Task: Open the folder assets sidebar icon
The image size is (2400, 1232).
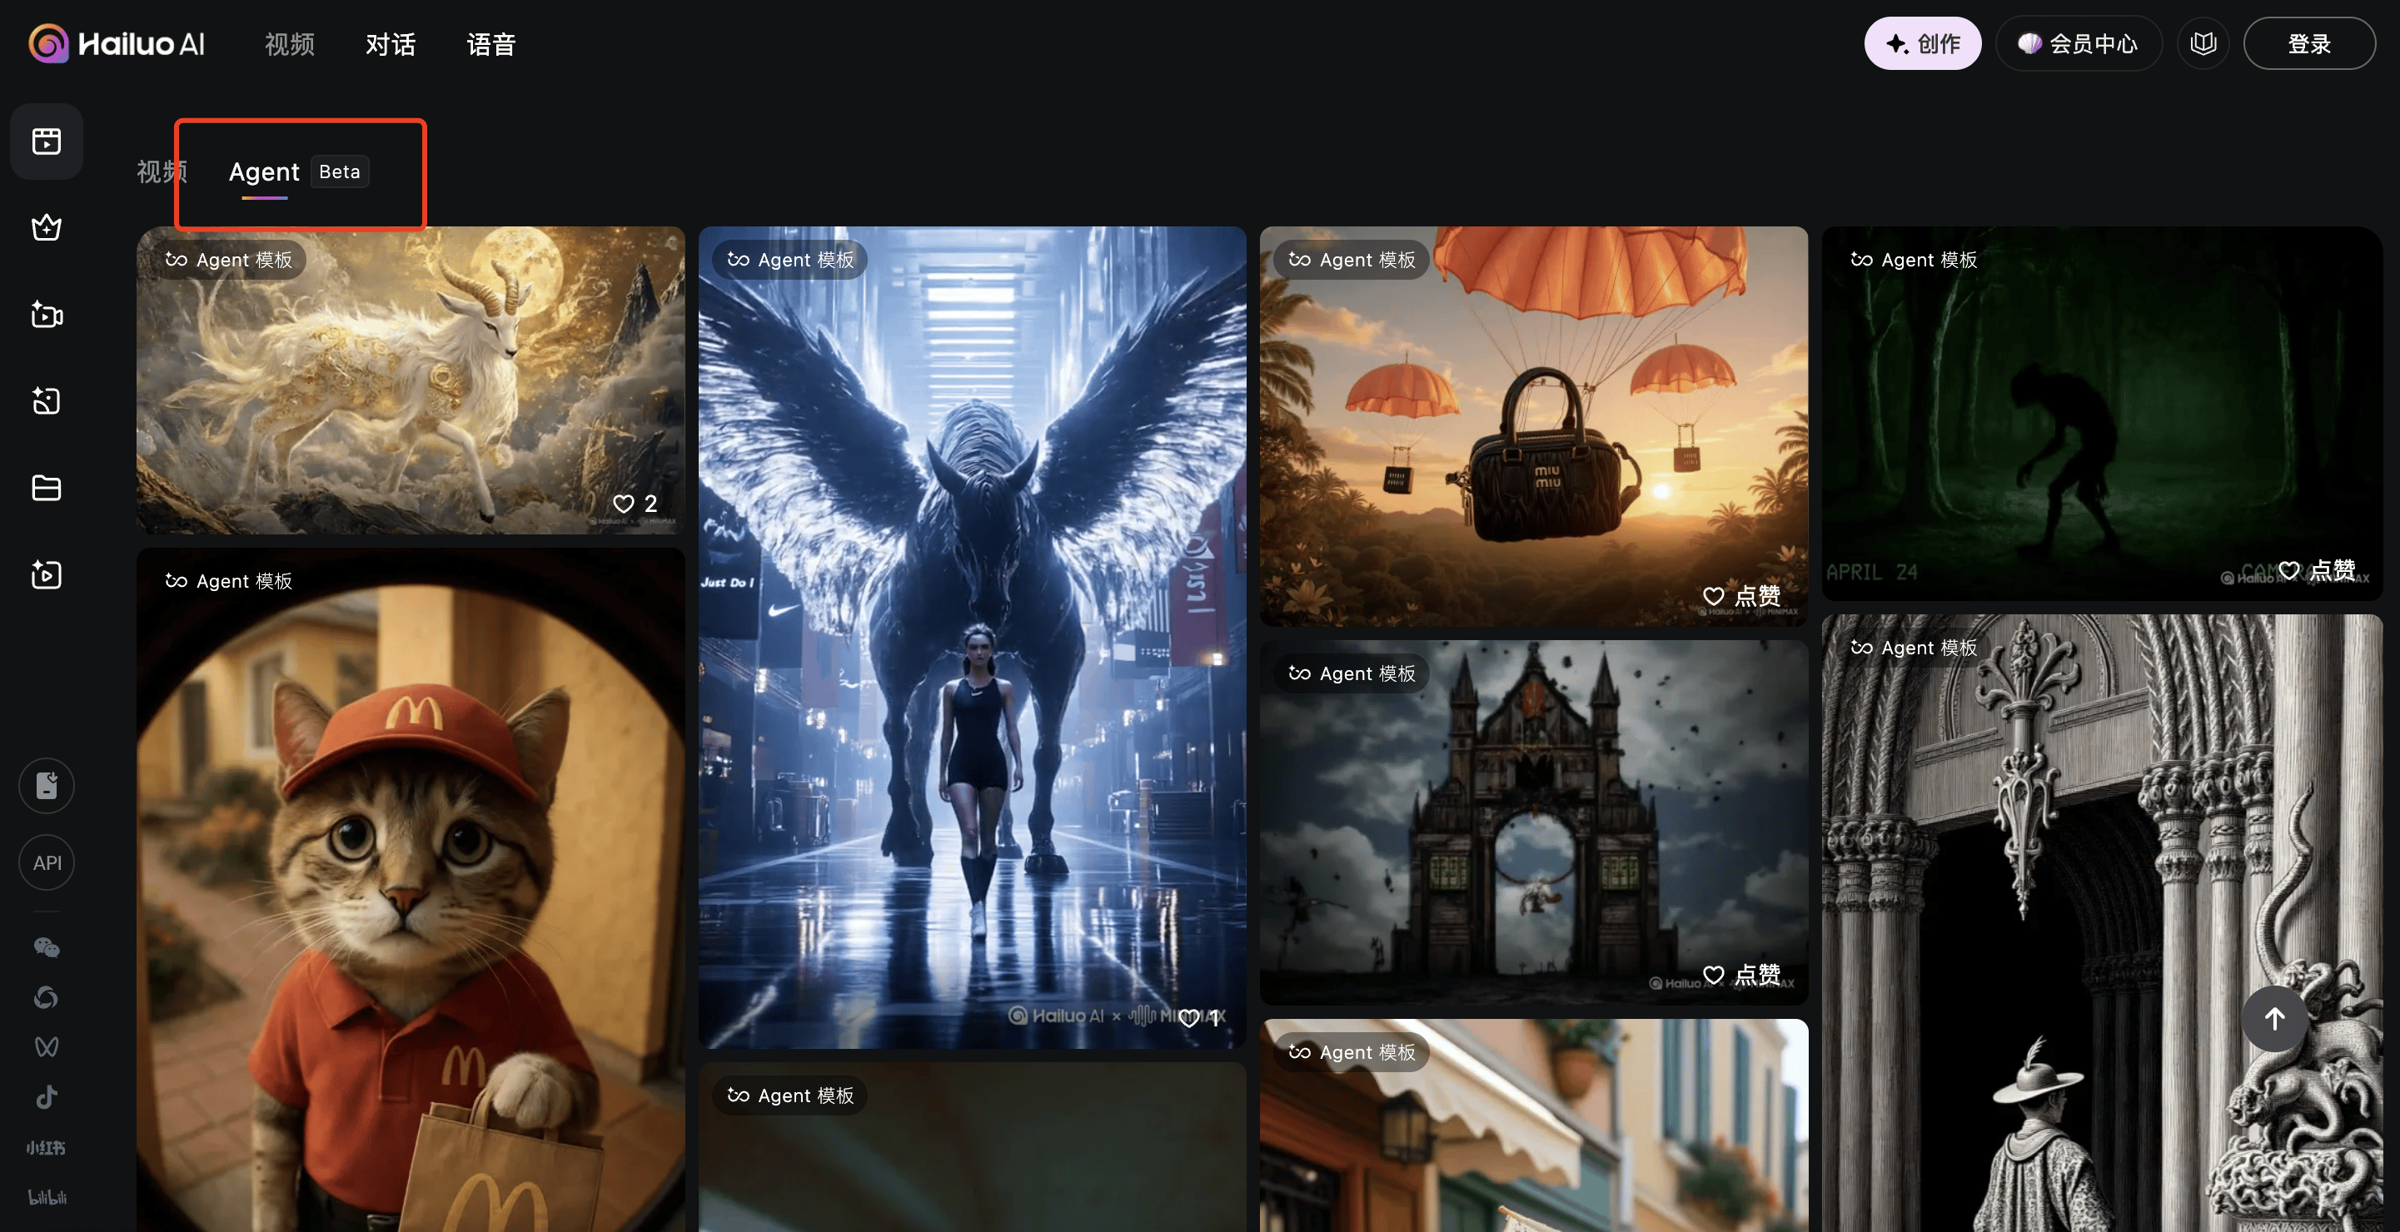Action: [47, 488]
